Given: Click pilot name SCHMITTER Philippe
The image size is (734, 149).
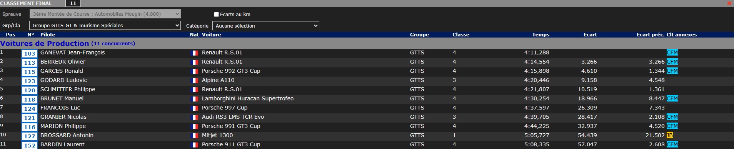Looking at the screenshot, I should click(x=68, y=89).
